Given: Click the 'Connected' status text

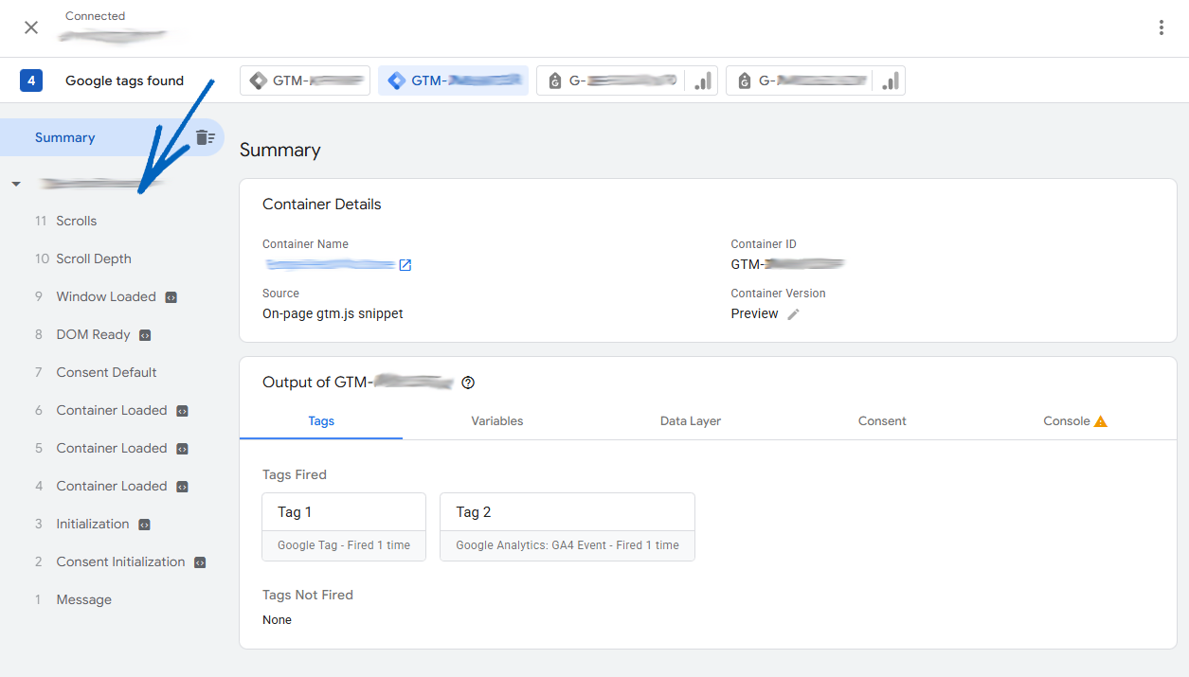Looking at the screenshot, I should [96, 16].
